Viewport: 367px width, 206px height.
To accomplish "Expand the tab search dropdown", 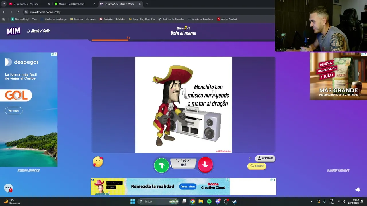I will 4,4.
